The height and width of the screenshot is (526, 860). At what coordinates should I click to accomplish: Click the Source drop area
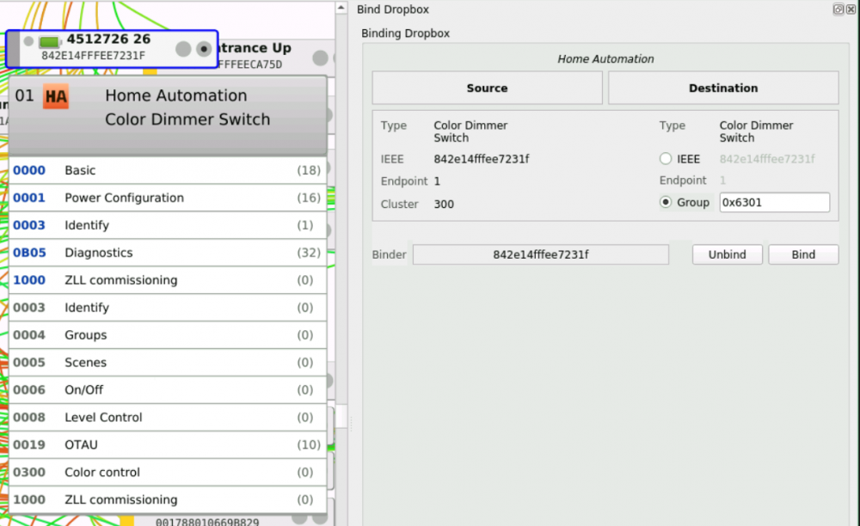(487, 88)
